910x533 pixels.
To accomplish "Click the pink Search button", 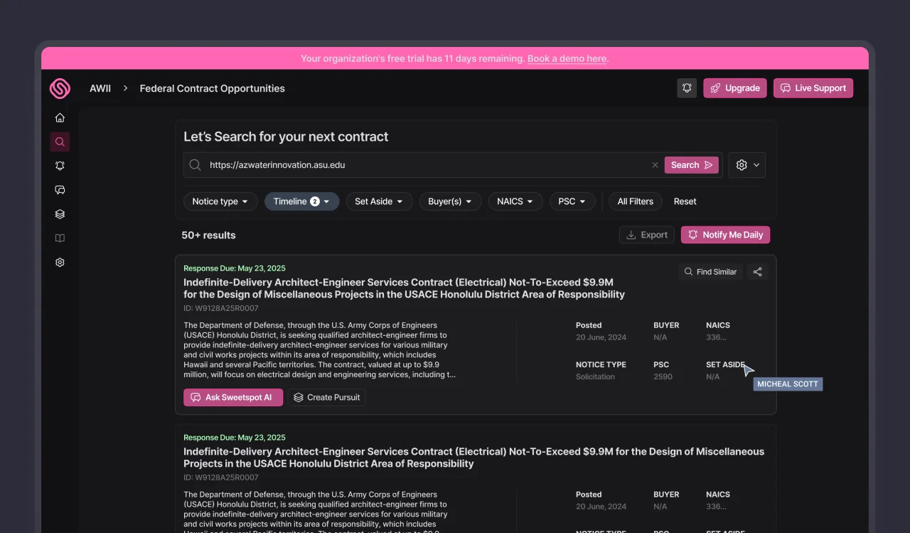I will pos(692,165).
